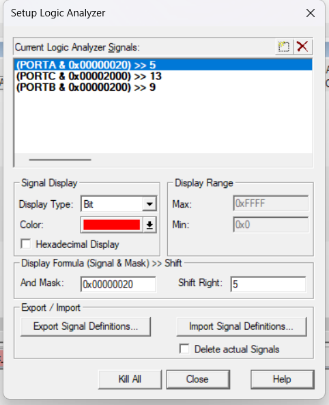Click the New signal insert icon
Screen dimensions: 329x405
click(284, 47)
